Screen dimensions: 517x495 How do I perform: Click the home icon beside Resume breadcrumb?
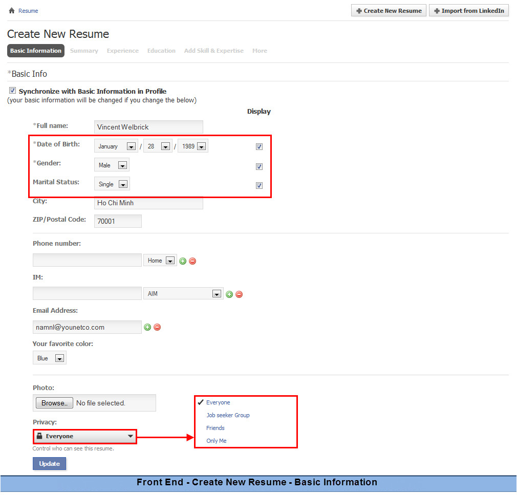11,11
